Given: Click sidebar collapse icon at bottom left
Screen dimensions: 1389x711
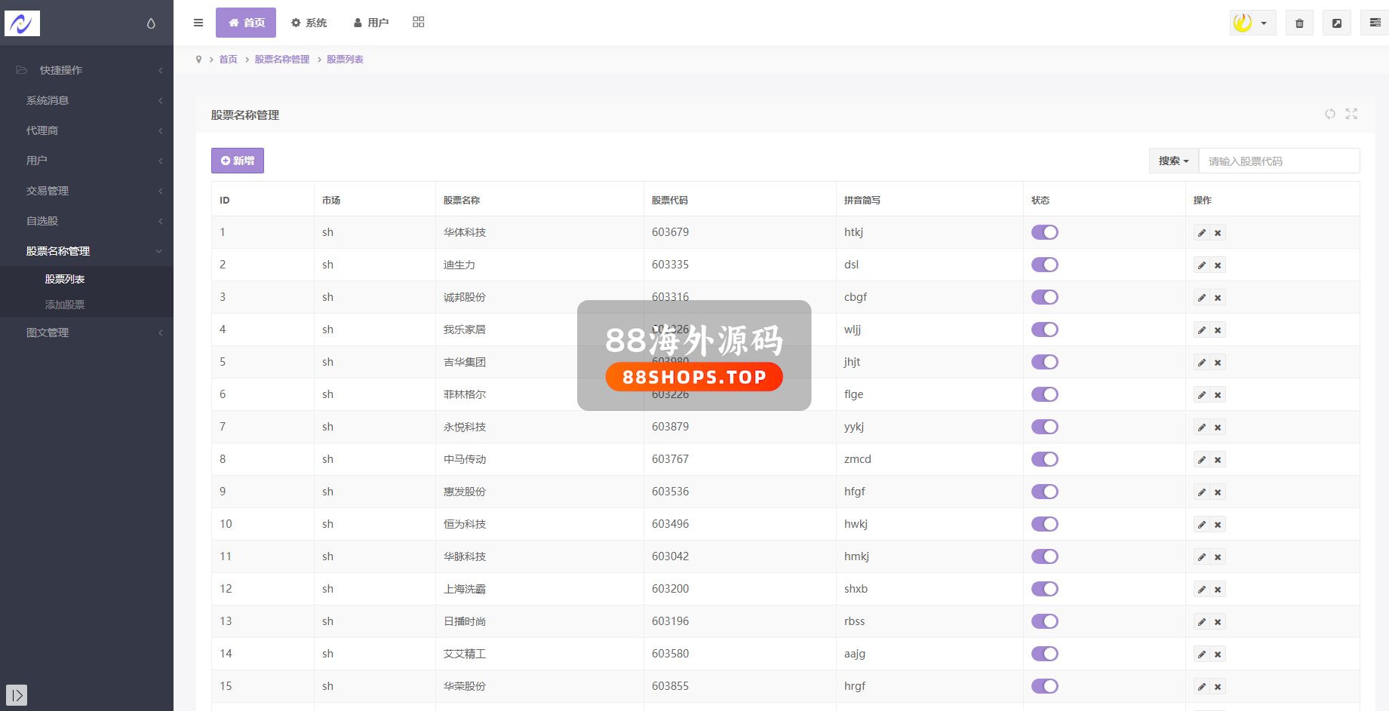Looking at the screenshot, I should tap(17, 694).
